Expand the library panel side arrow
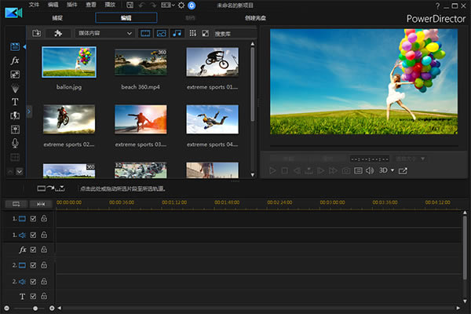 [x=28, y=111]
